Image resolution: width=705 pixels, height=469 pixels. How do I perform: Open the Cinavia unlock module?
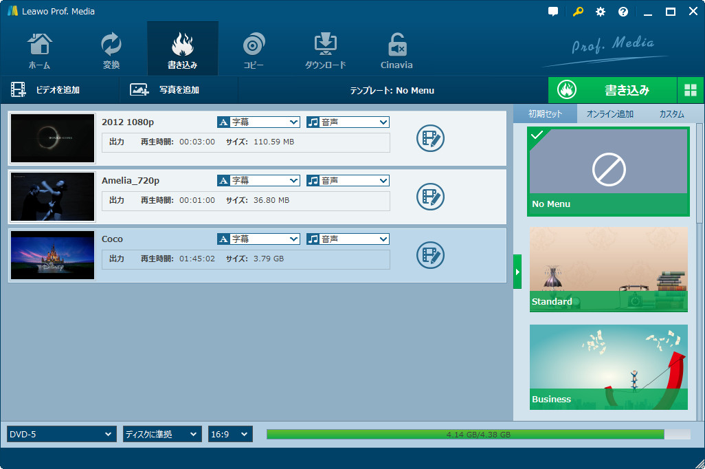396,50
